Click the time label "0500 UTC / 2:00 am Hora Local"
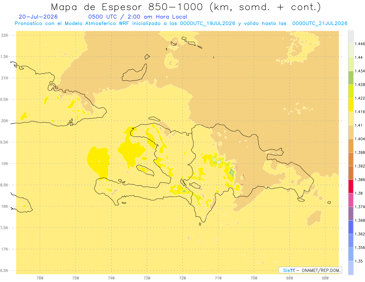365x282 pixels. click(x=137, y=17)
